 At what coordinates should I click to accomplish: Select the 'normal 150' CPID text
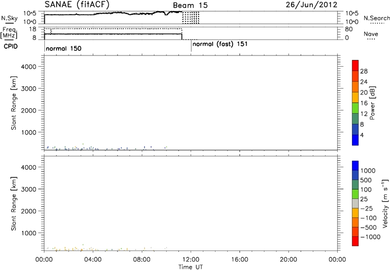(64, 48)
